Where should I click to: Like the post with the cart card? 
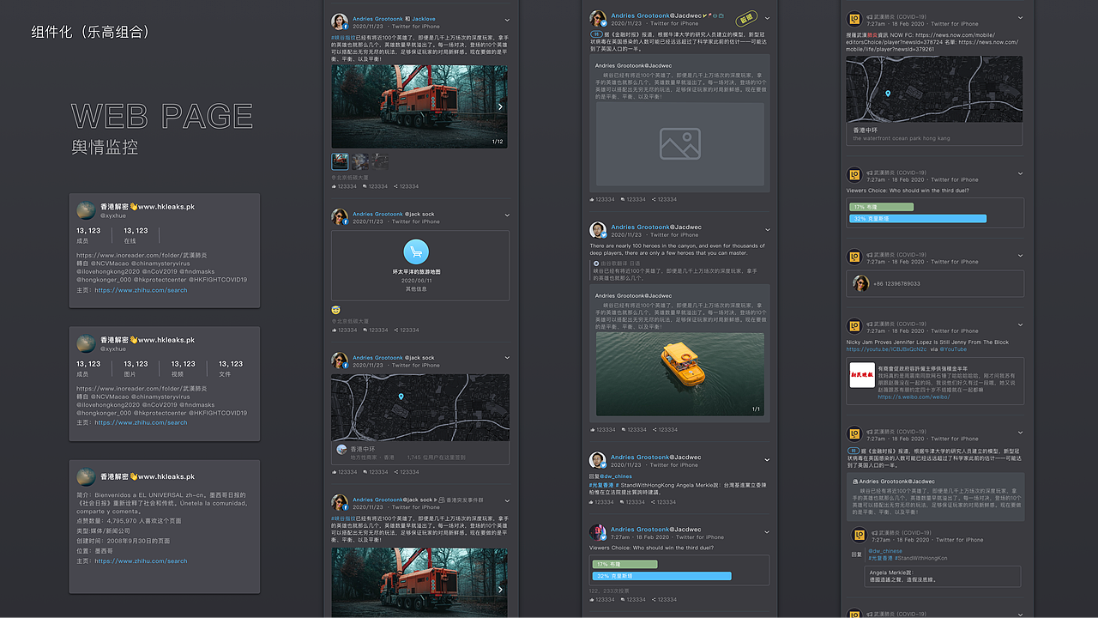(x=344, y=330)
